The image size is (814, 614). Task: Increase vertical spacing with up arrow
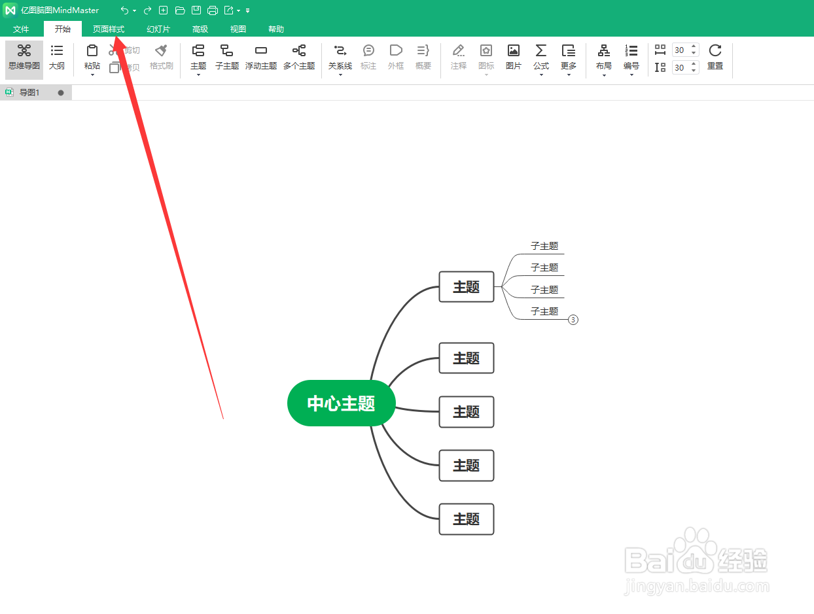click(x=694, y=64)
